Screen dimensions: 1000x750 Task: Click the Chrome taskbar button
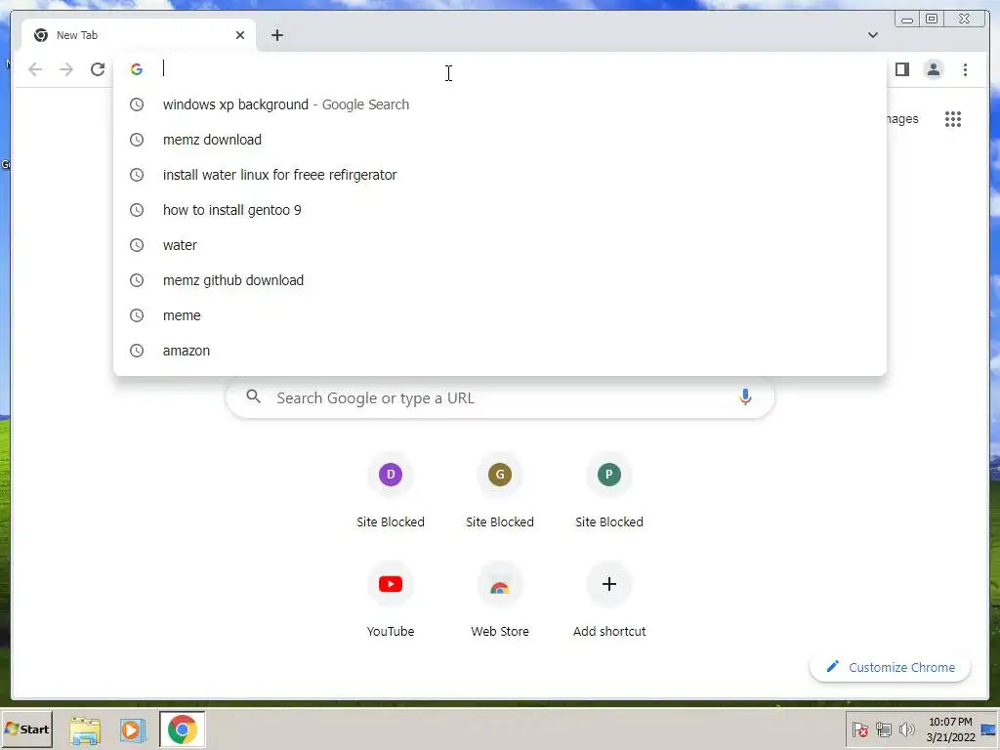click(183, 729)
